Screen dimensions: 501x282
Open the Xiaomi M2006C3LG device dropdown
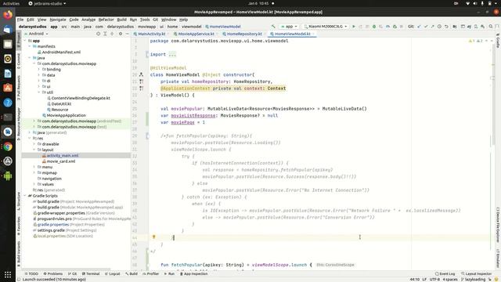pos(326,27)
